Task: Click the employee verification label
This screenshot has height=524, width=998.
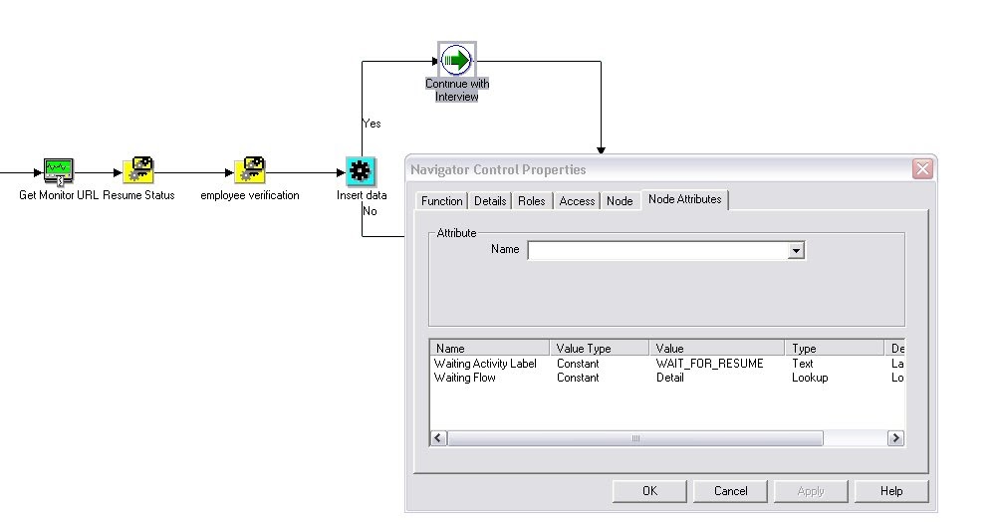Action: pyautogui.click(x=249, y=195)
